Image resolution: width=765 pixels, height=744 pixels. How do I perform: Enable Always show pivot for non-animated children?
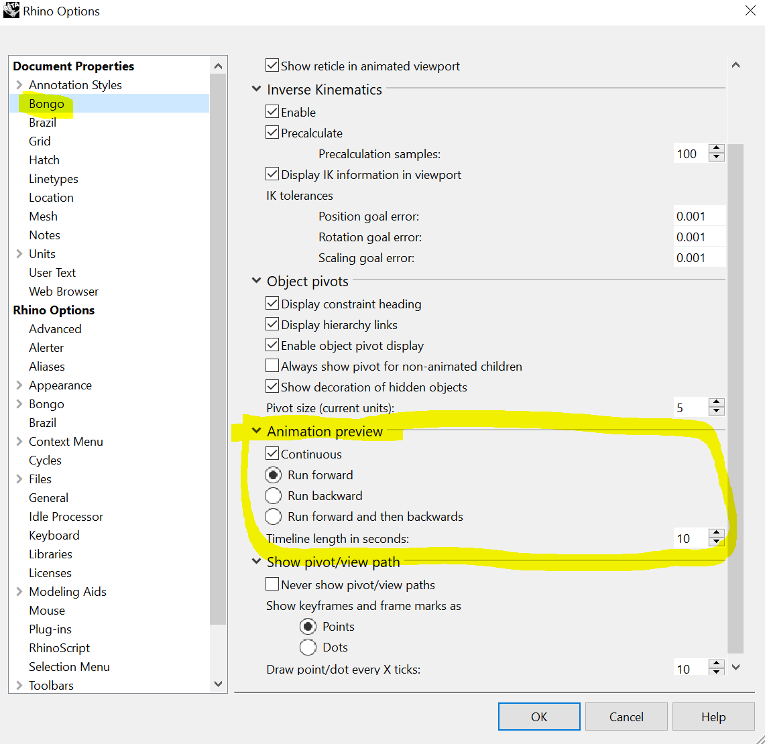(272, 366)
